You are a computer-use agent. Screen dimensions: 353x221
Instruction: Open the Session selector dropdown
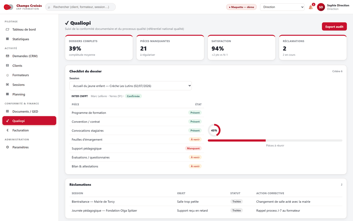coord(130,86)
